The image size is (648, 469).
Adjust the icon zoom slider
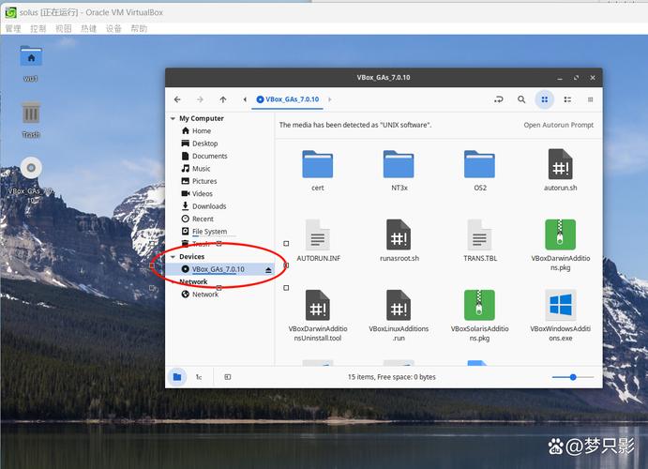click(573, 377)
